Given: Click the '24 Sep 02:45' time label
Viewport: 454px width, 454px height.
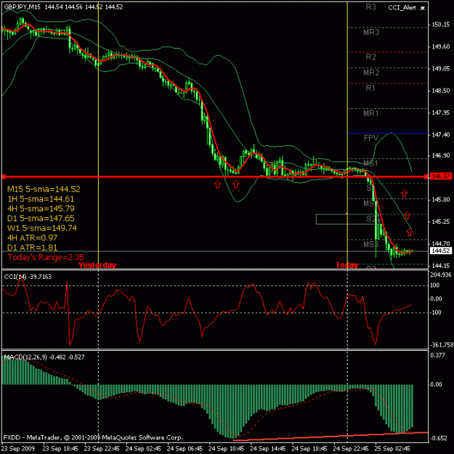Looking at the screenshot, I should click(x=143, y=449).
